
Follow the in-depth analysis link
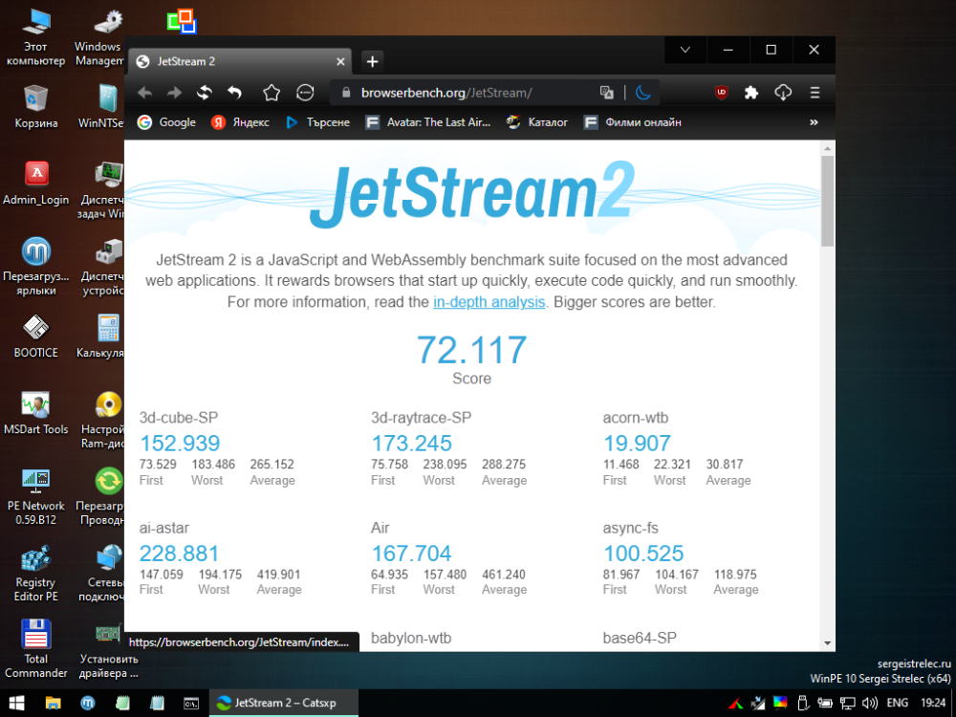489,302
